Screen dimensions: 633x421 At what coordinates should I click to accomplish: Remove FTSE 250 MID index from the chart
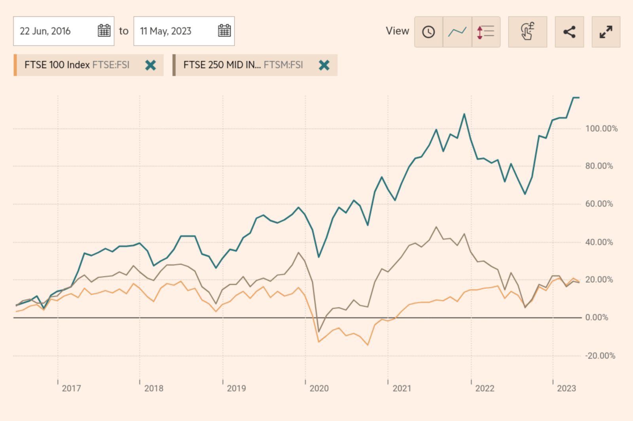(324, 65)
